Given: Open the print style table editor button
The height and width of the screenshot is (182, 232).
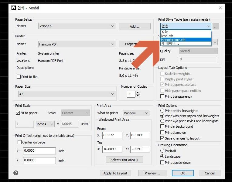Looking at the screenshot, I should point(216,26).
